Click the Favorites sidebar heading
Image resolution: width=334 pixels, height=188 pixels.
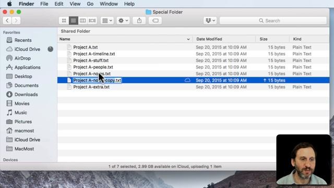11,32
